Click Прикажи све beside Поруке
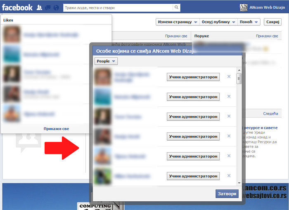This screenshot has width=289, height=210. click(267, 36)
